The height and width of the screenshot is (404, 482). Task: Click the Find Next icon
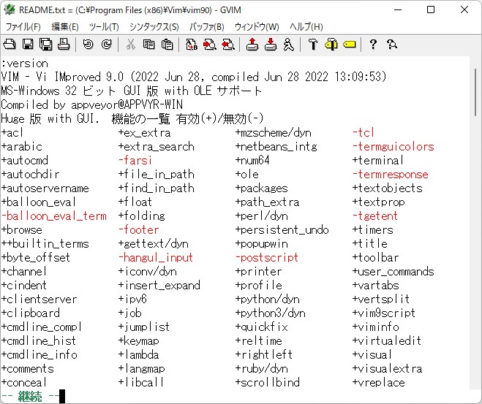point(210,45)
